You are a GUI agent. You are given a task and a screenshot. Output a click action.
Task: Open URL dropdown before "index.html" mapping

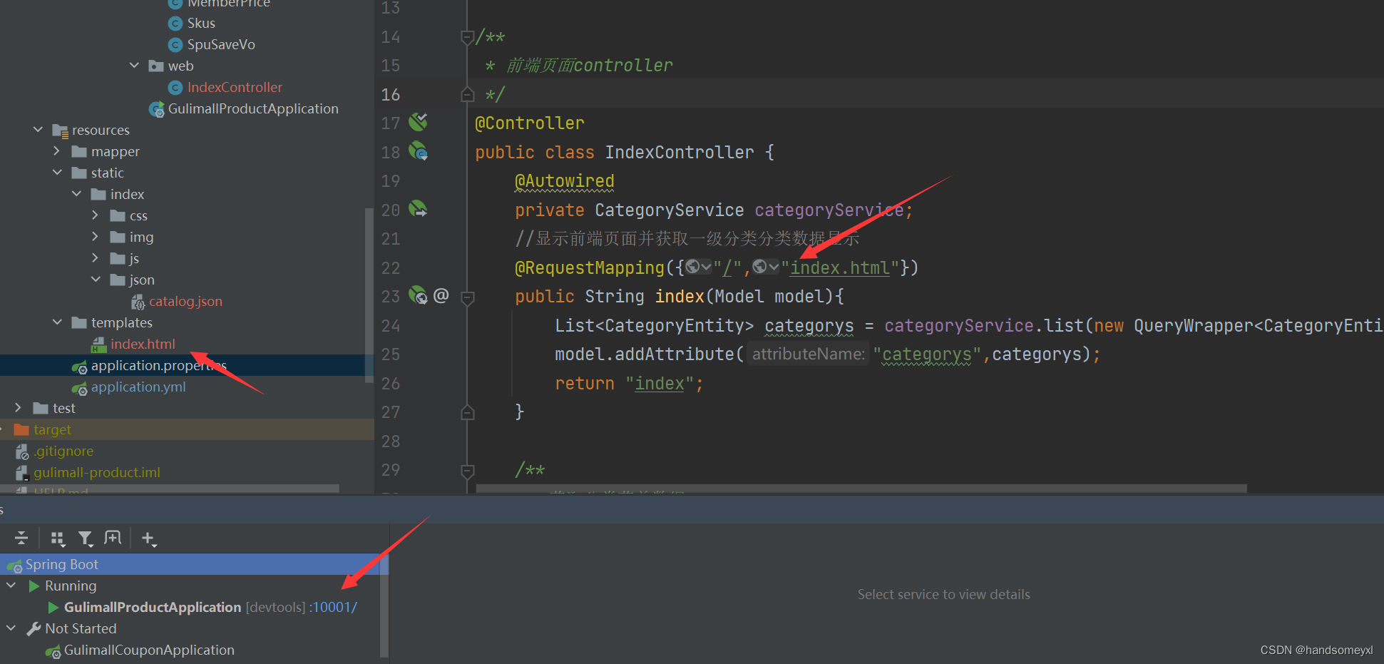(x=766, y=267)
